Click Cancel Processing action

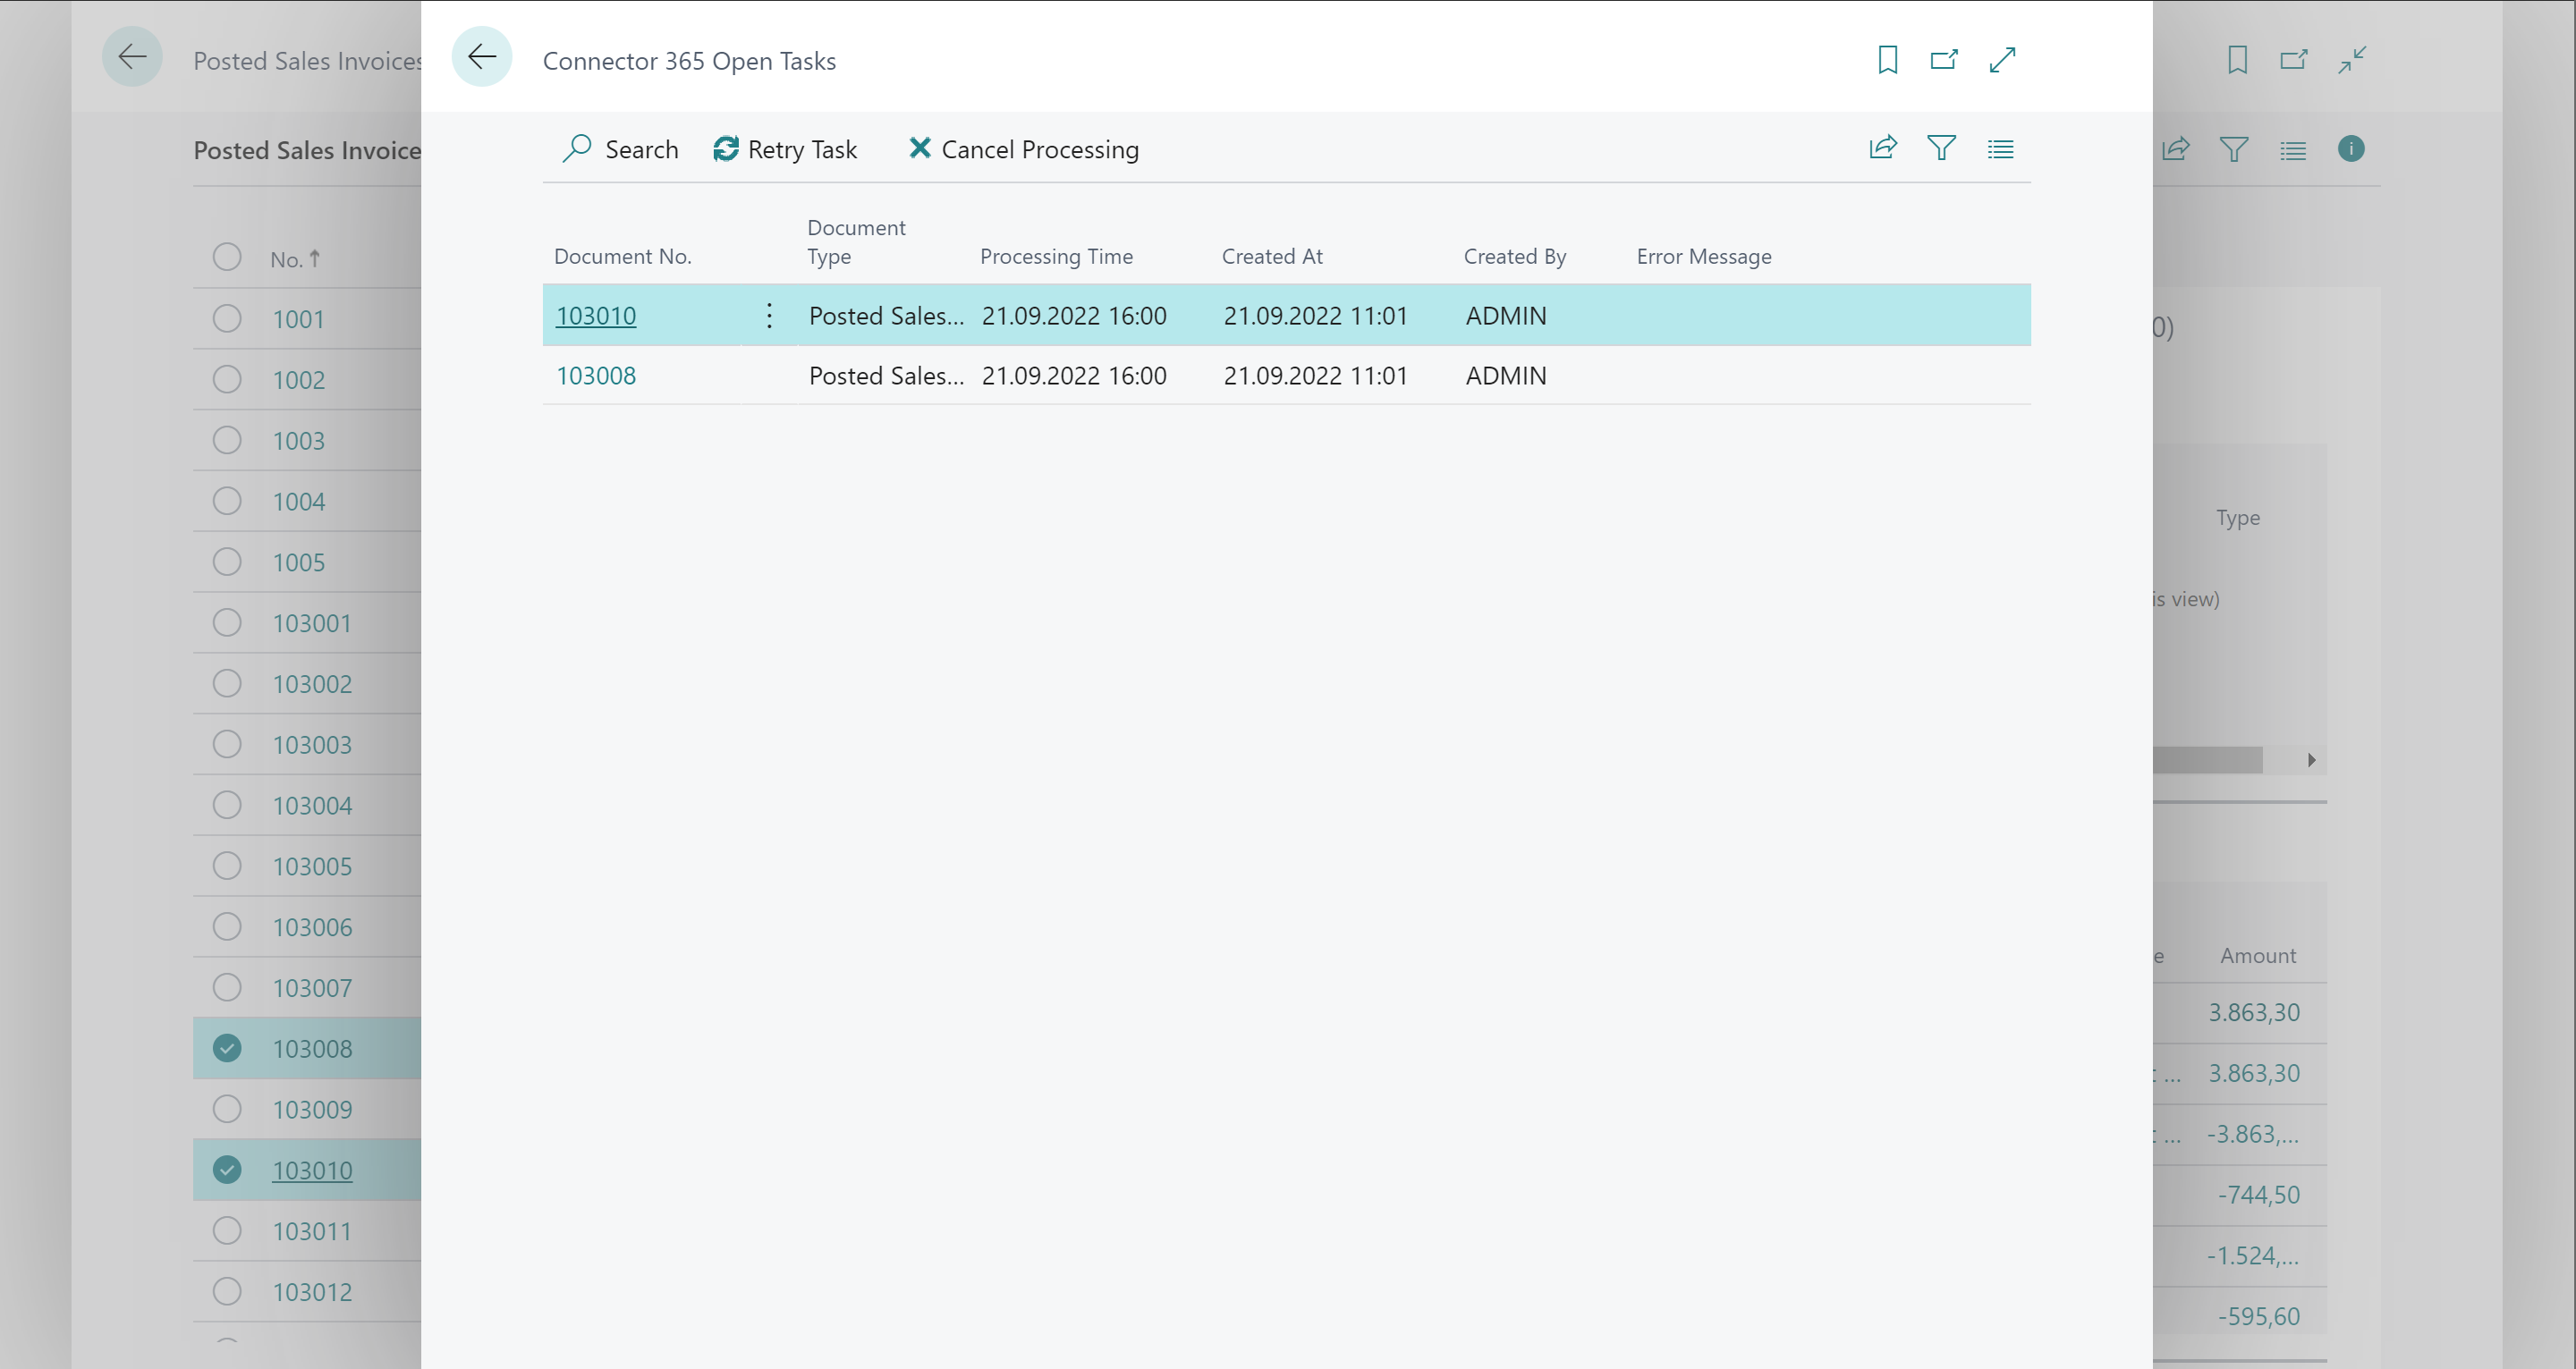point(1023,149)
